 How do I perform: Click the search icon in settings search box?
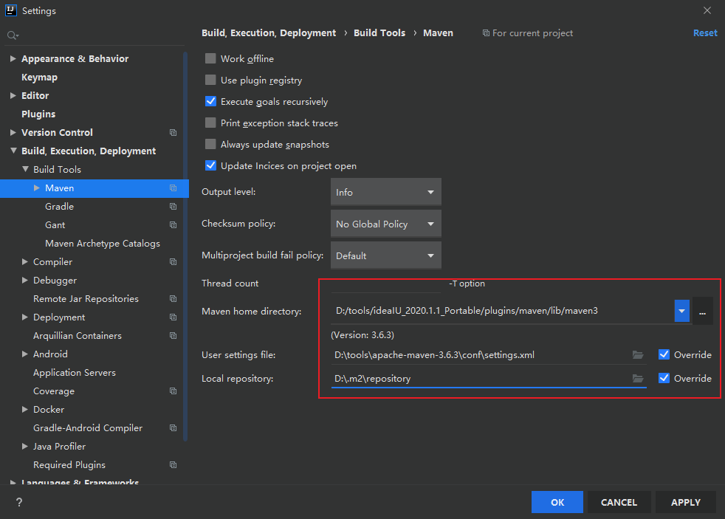13,35
